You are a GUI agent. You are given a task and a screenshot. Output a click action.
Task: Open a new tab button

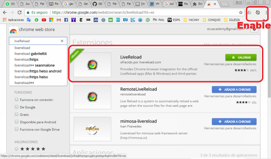225,4
